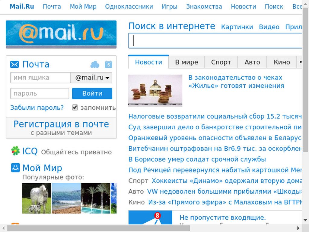Click the Спорт category label in news list
Image resolution: width=309 pixels, height=232 pixels.
pyautogui.click(x=138, y=181)
